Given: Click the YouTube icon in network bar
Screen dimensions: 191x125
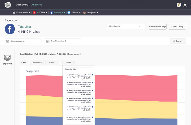Looking at the screenshot, I should (x=34, y=12).
